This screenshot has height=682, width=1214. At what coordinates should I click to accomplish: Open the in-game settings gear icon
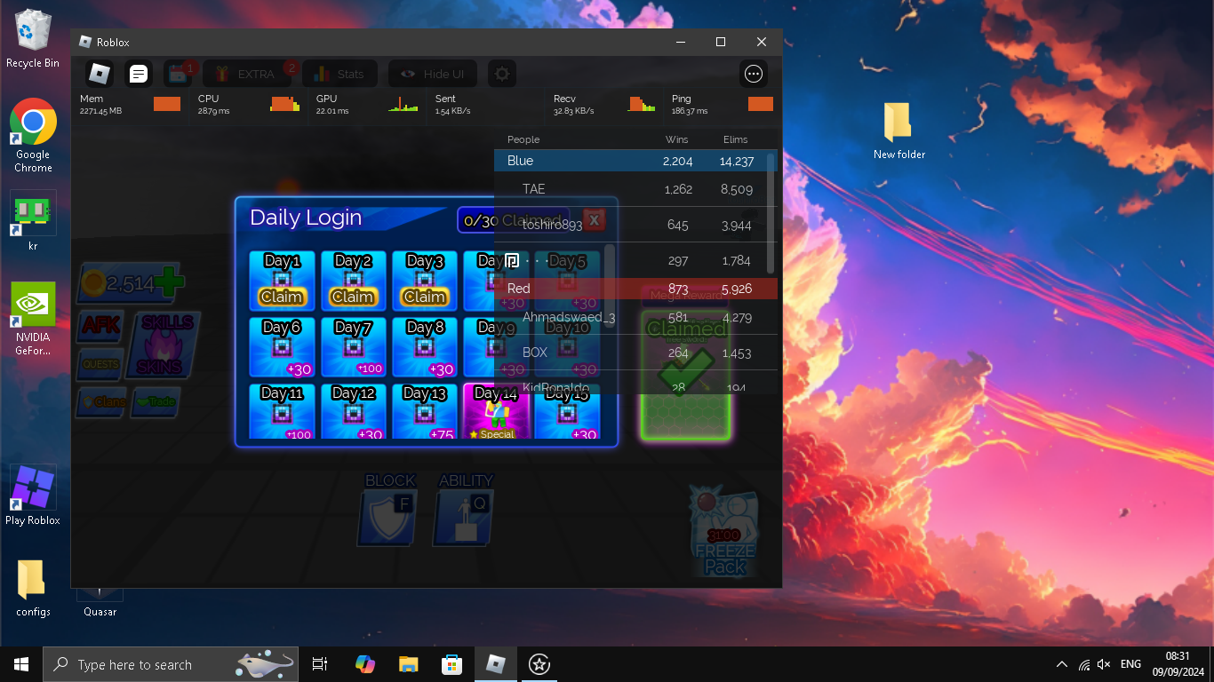502,74
